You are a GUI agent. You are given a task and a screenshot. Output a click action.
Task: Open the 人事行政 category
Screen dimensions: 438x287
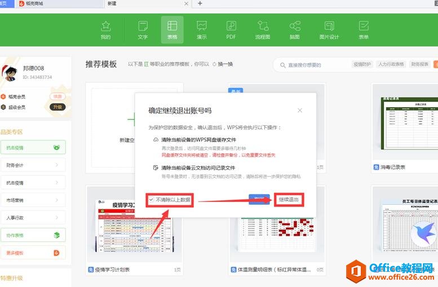(33, 218)
